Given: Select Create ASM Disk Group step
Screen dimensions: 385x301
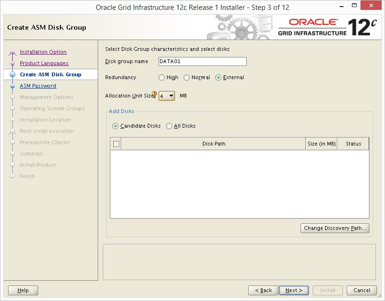Looking at the screenshot, I should point(50,74).
